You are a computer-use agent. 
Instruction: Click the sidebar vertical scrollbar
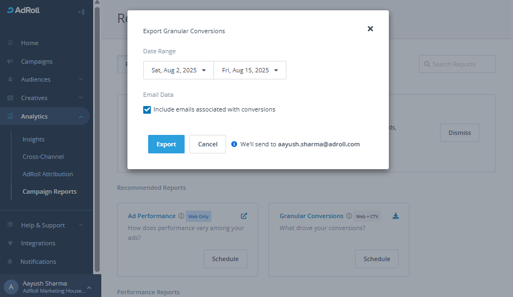97,136
